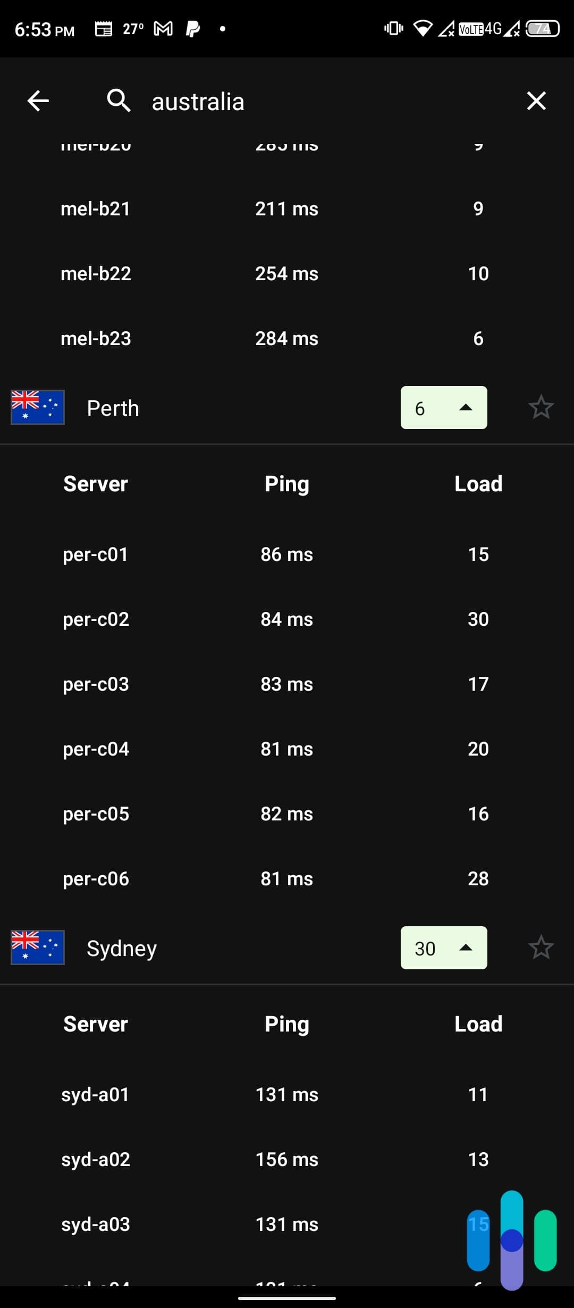Connect to server syd-a01
This screenshot has width=574, height=1308.
pos(96,1094)
